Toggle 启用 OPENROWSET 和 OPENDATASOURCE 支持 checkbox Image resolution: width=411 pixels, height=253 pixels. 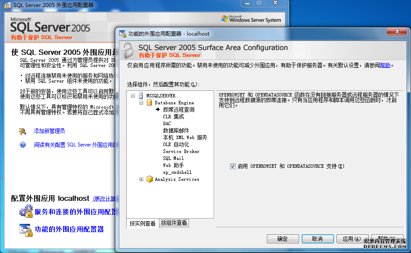pos(233,166)
